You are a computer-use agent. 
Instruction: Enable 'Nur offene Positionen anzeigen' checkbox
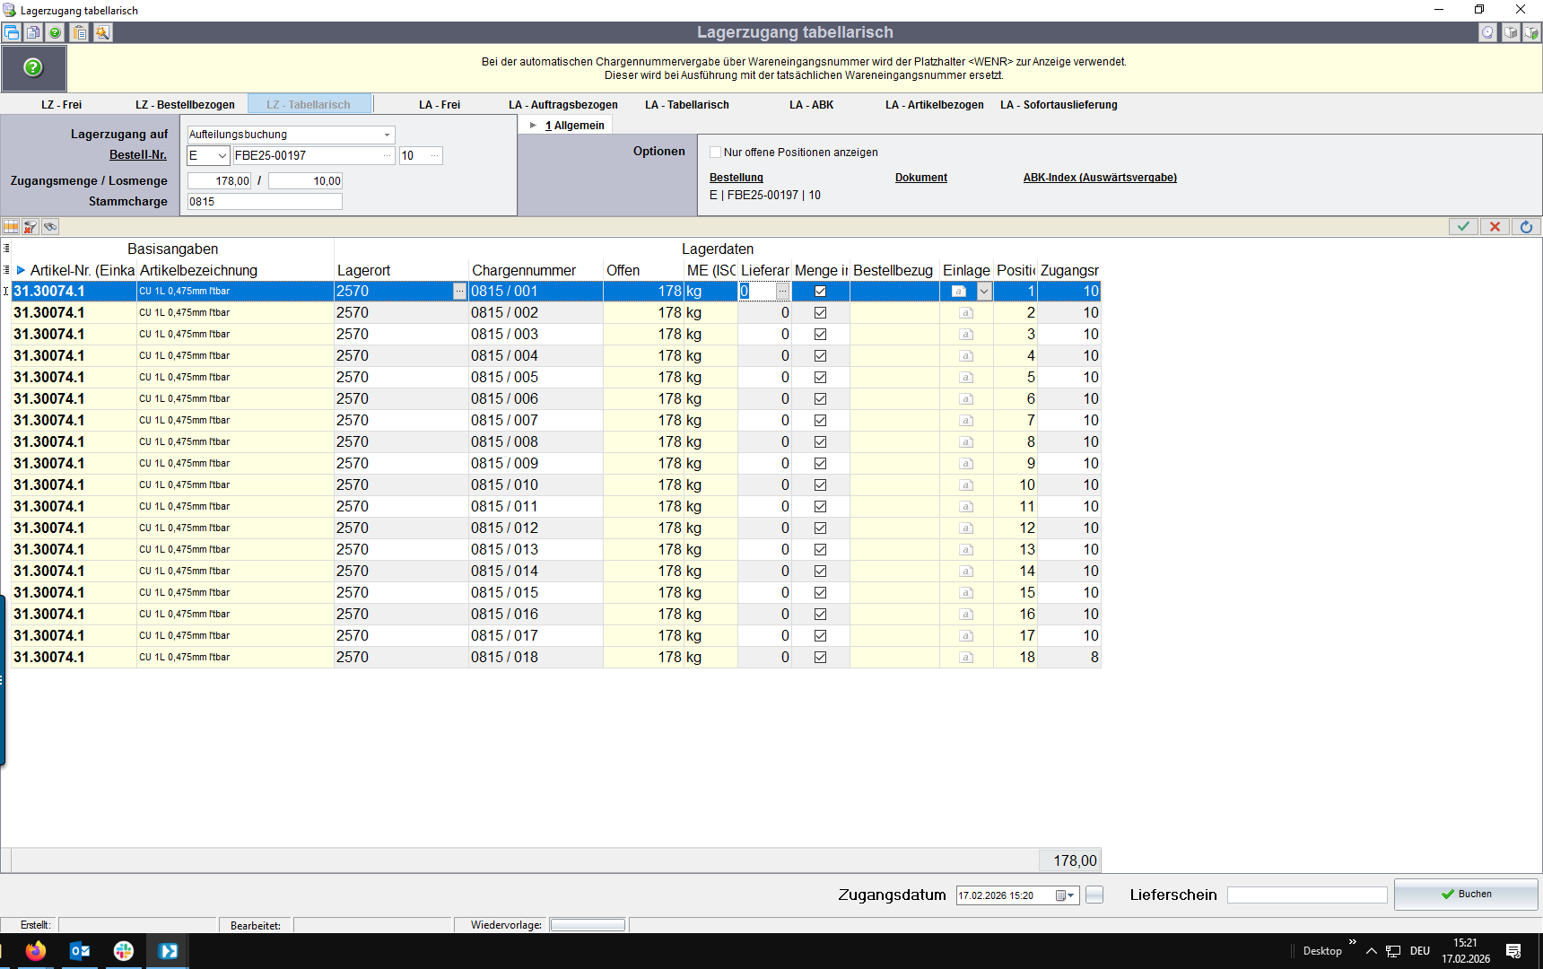715,153
